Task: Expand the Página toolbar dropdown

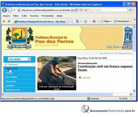Action: point(112,21)
